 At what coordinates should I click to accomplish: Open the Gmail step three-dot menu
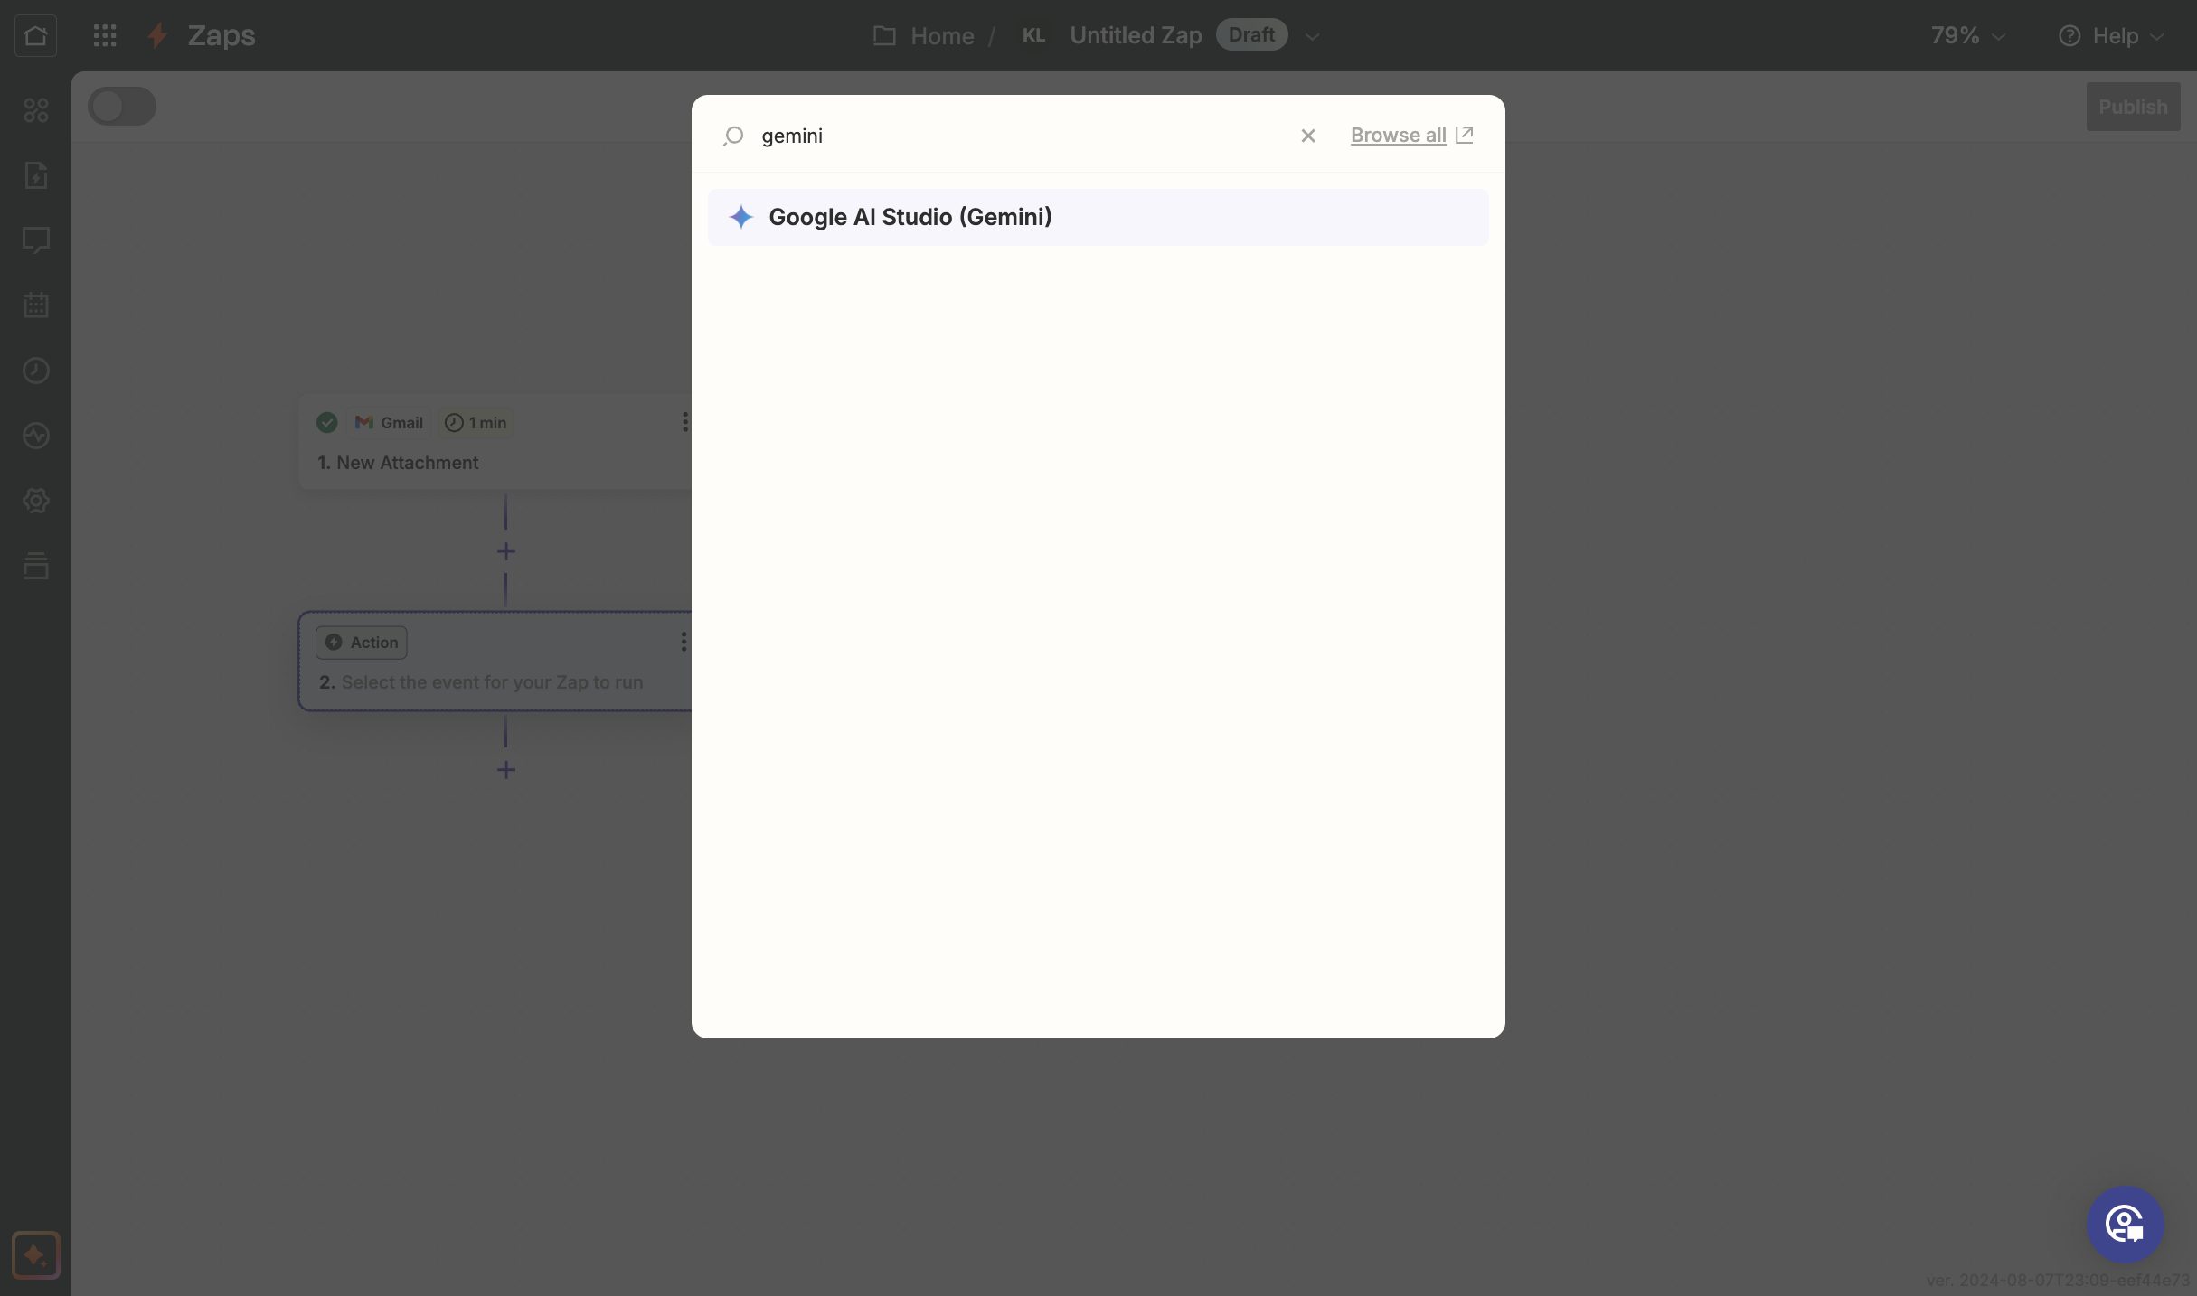coord(684,422)
